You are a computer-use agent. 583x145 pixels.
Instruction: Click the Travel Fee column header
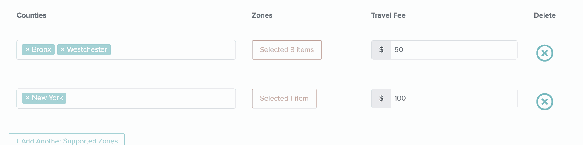click(388, 15)
